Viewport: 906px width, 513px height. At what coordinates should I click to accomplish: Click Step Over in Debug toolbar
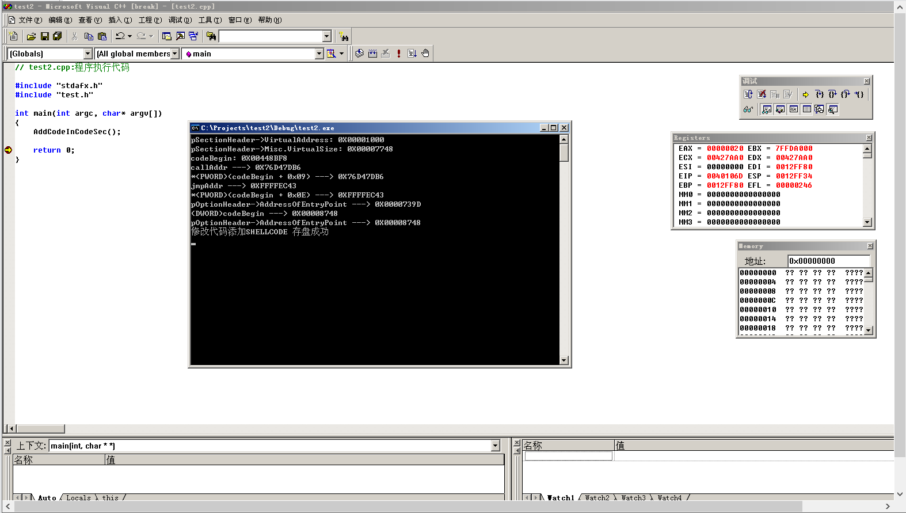832,94
